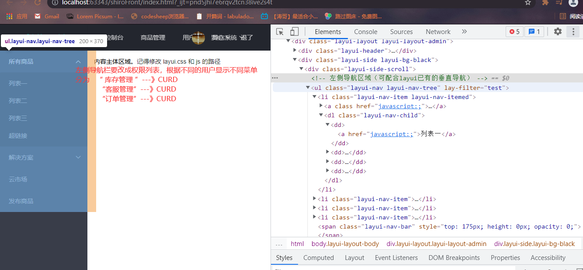Click the Gmail bookmark
The height and width of the screenshot is (270, 583).
[47, 17]
